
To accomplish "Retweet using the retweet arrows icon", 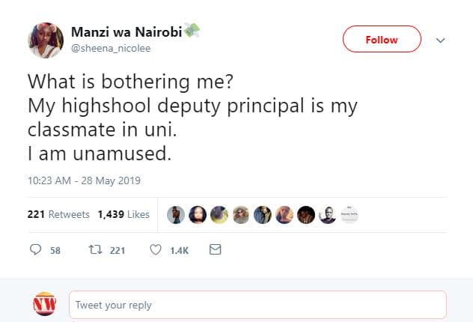I will [95, 250].
